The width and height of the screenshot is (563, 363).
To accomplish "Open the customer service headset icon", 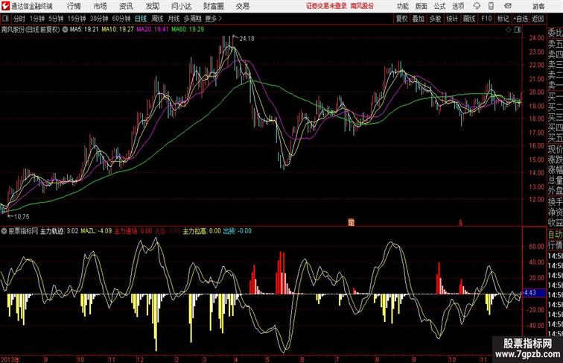I will 477,6.
